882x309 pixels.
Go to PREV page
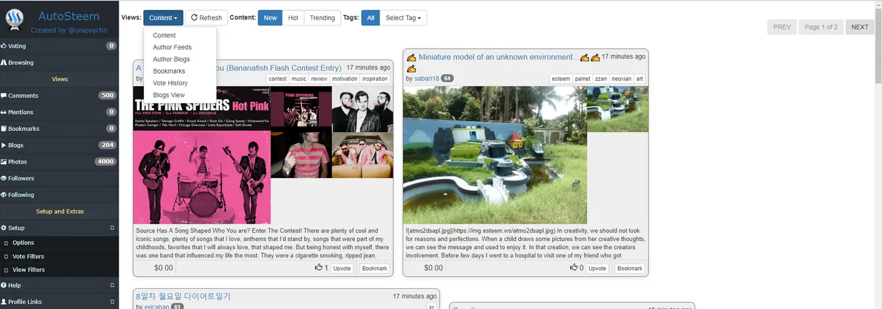click(x=782, y=27)
